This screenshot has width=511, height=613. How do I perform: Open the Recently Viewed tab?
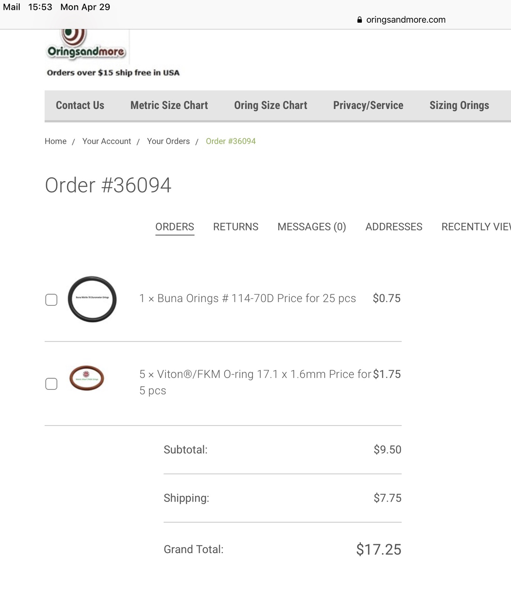click(476, 227)
